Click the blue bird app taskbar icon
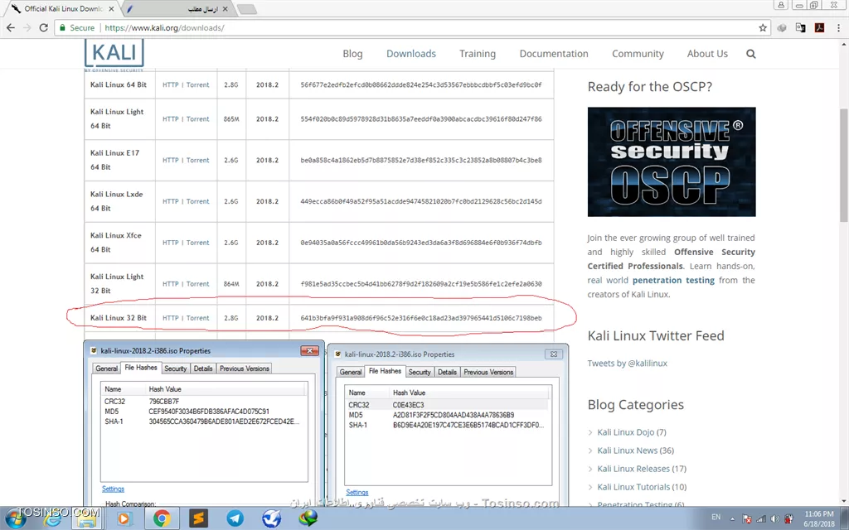The image size is (849, 530). tap(271, 518)
